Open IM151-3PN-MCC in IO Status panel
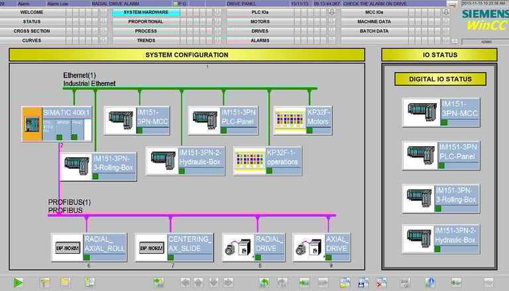This screenshot has width=509, height=291. point(441,112)
